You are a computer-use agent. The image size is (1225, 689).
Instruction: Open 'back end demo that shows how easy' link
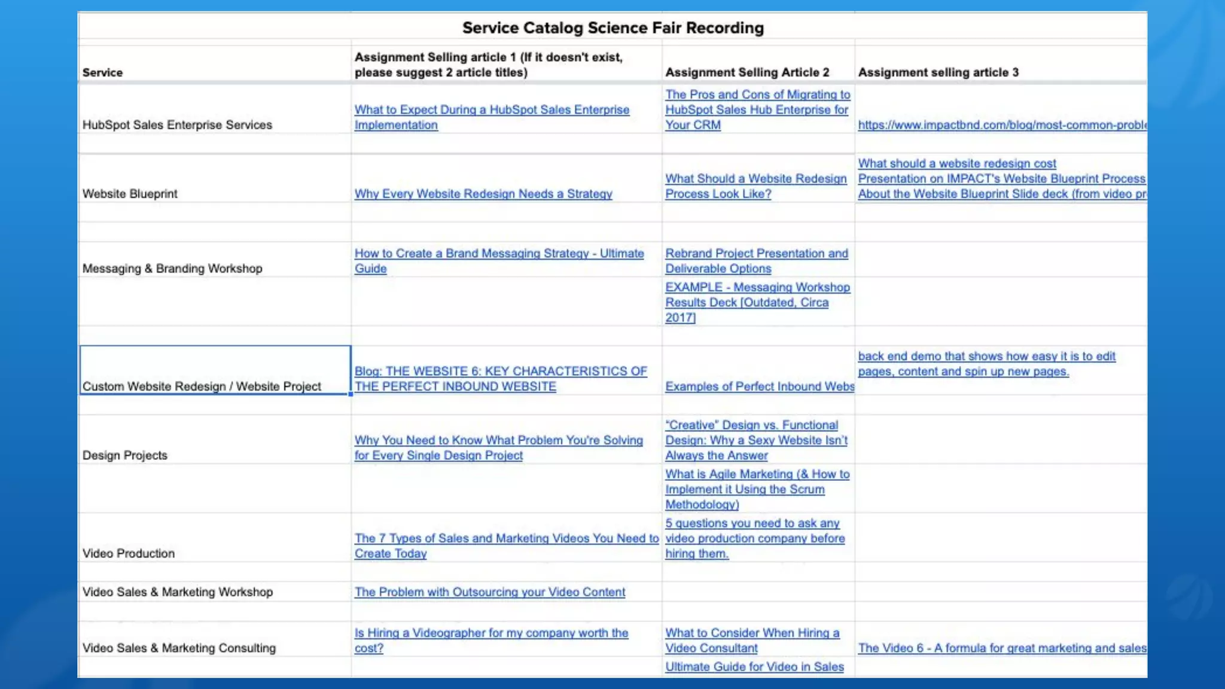(x=986, y=356)
